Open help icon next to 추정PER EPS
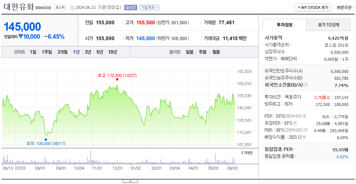Image resolution: width=356 pixels, height=184 pixels. click(295, 123)
